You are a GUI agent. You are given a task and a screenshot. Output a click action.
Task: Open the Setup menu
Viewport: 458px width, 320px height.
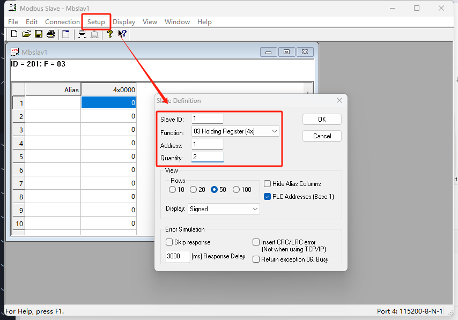pos(96,22)
